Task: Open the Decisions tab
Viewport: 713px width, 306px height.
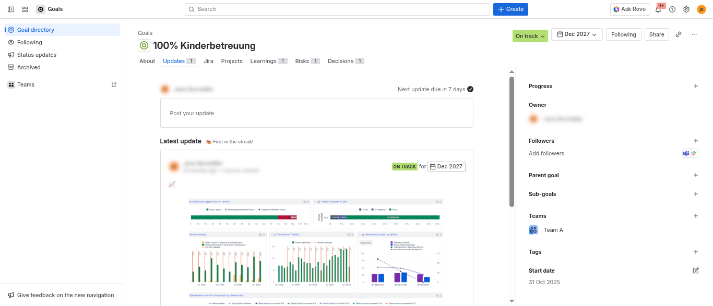Action: pyautogui.click(x=346, y=61)
